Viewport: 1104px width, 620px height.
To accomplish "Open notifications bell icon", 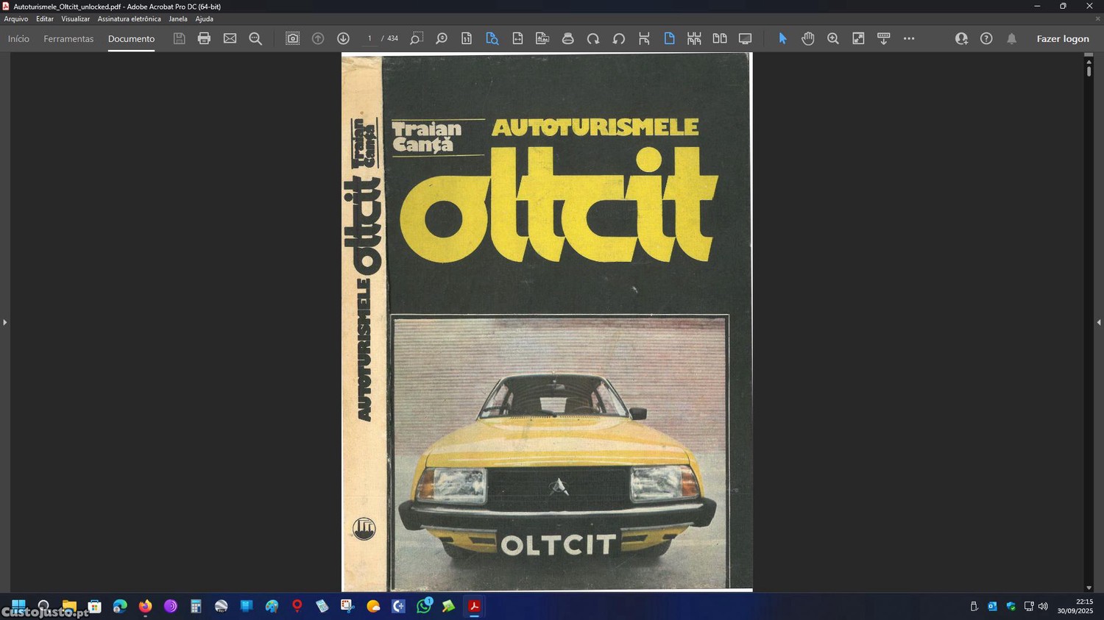I will [1011, 38].
